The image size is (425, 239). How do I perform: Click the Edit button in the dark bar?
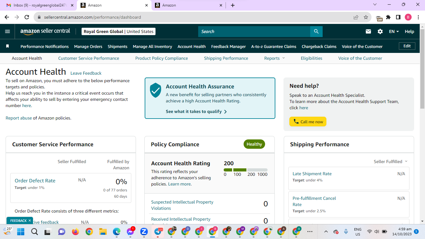(x=407, y=46)
